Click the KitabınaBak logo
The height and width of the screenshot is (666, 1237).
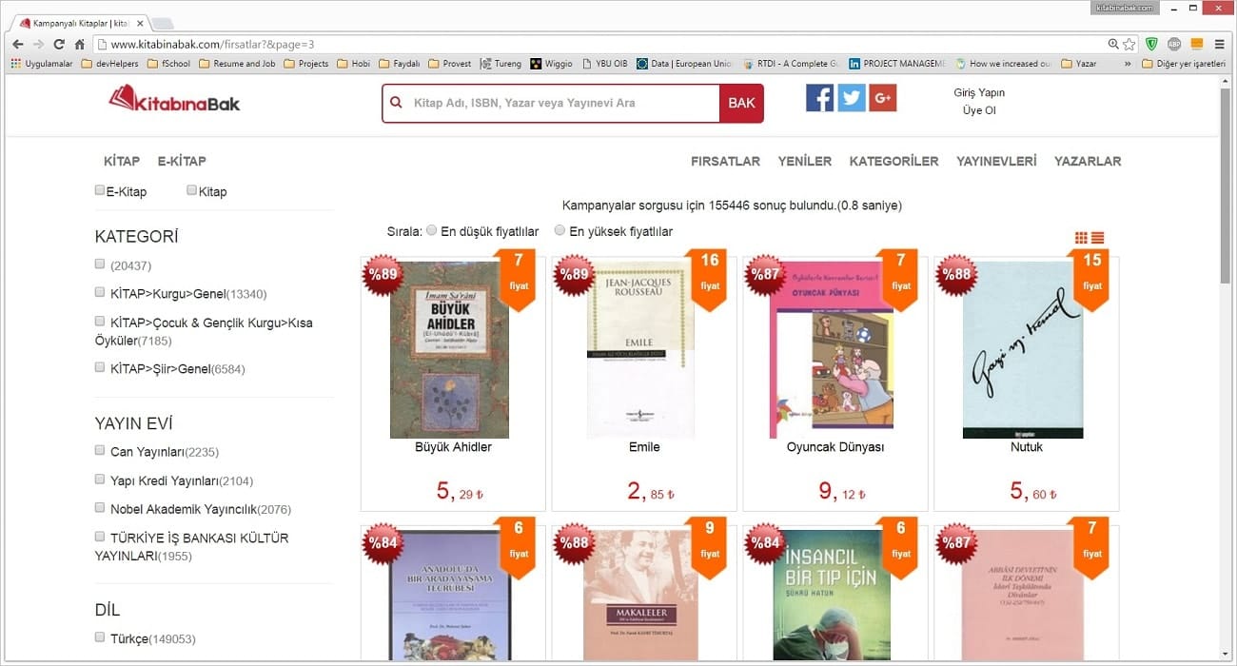[175, 99]
